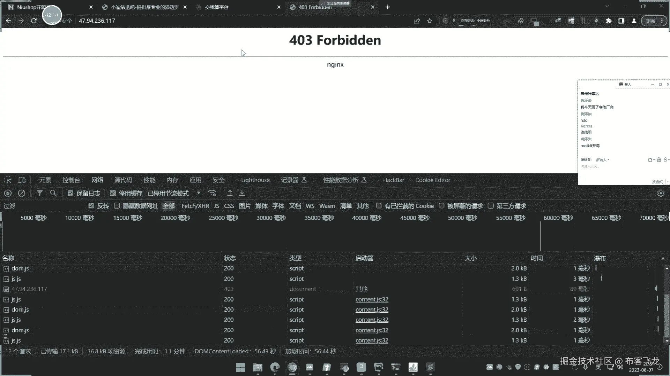
Task: Clear the network log
Action: click(x=22, y=193)
